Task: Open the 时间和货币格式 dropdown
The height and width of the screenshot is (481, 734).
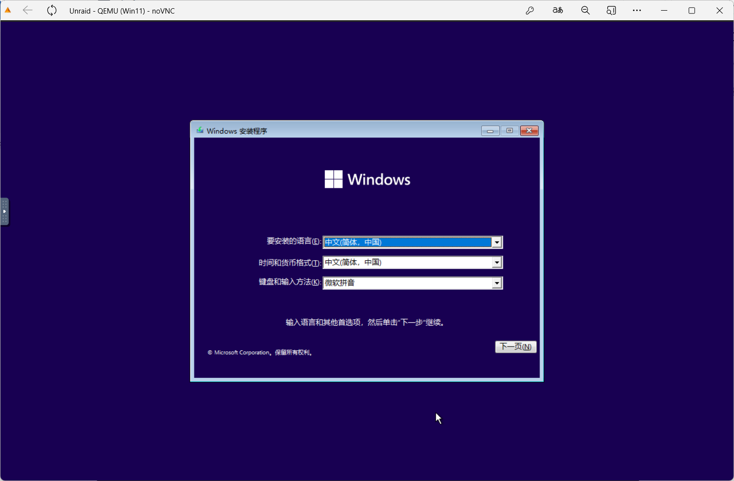Action: (497, 262)
